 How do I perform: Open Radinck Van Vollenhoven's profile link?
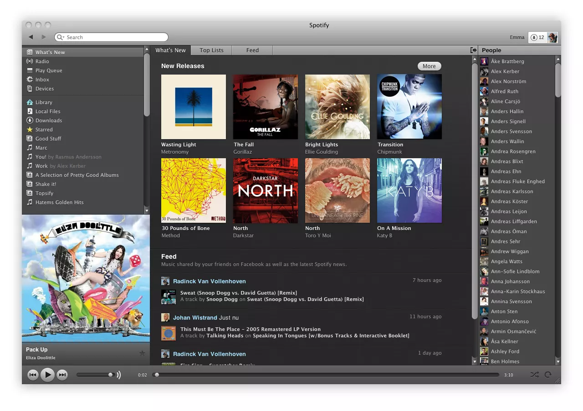click(x=210, y=281)
